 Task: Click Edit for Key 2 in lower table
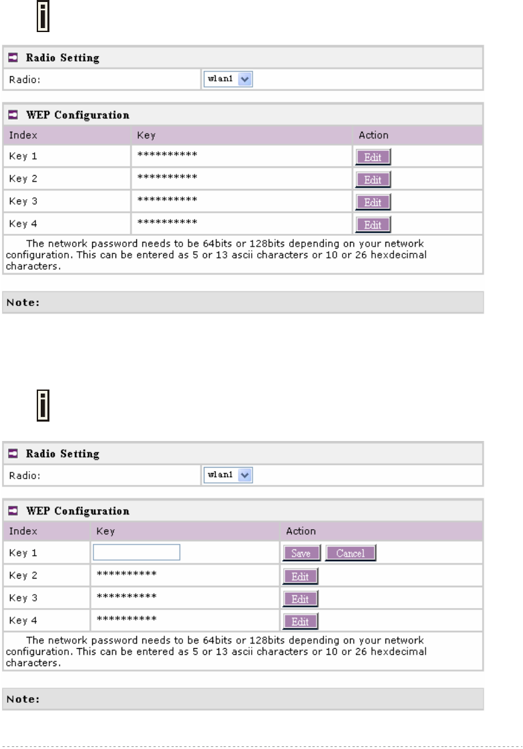click(301, 576)
